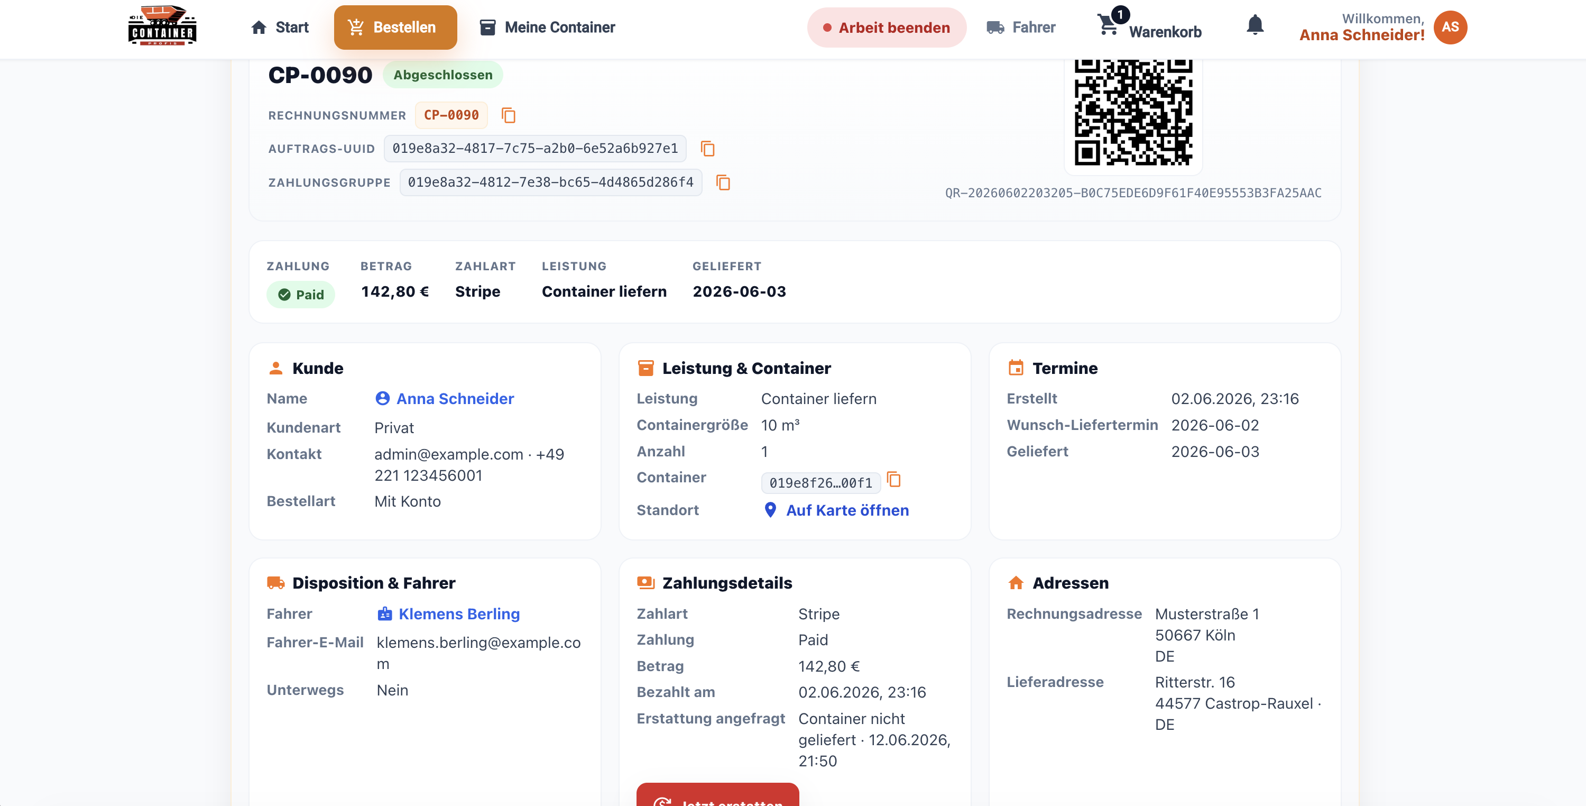Click the Termine calendar icon

pyautogui.click(x=1016, y=368)
